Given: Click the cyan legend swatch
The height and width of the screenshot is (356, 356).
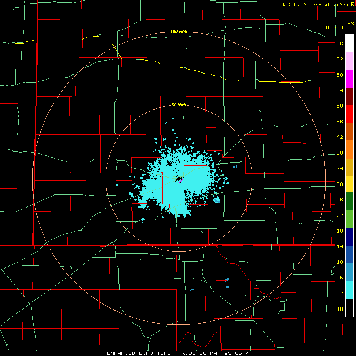Looking at the screenshot, I should click(349, 290).
